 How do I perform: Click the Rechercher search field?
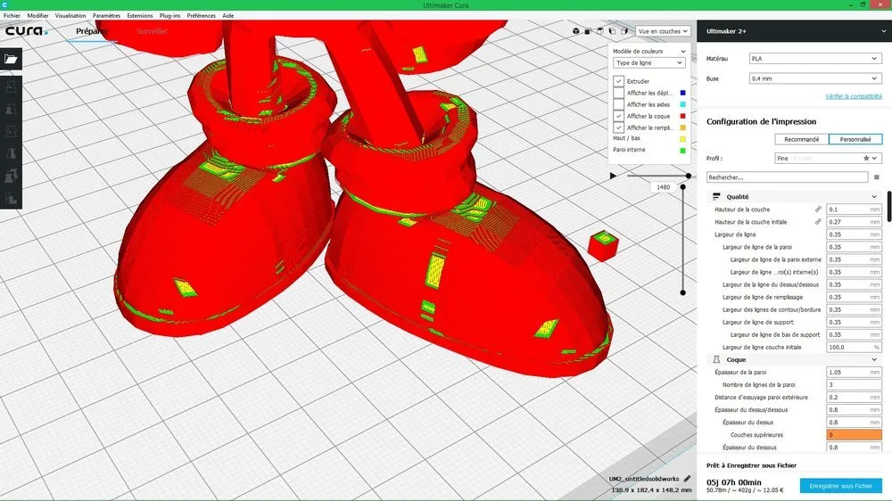click(788, 177)
